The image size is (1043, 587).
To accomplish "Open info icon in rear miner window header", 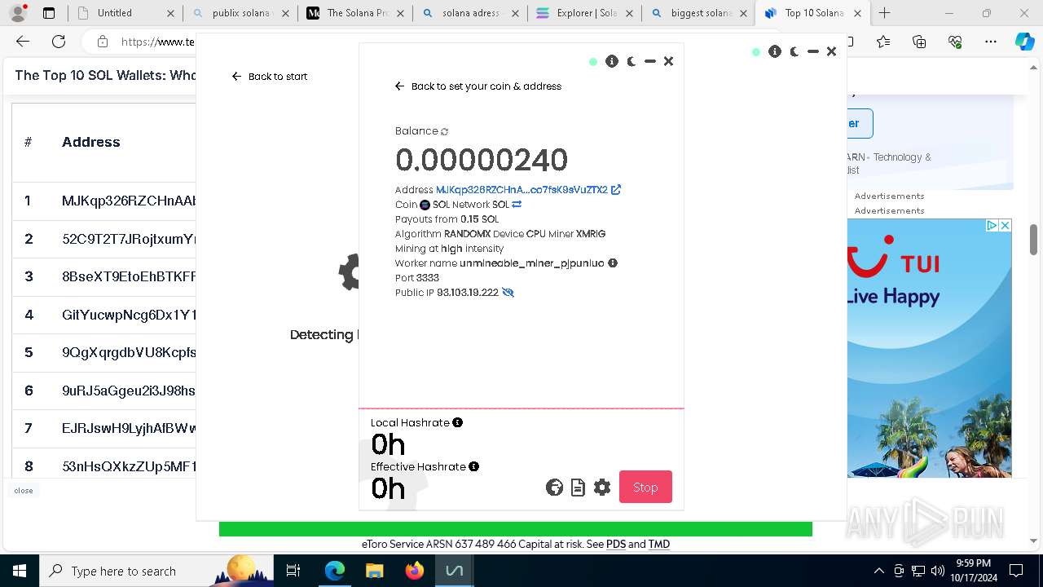I will point(775,51).
